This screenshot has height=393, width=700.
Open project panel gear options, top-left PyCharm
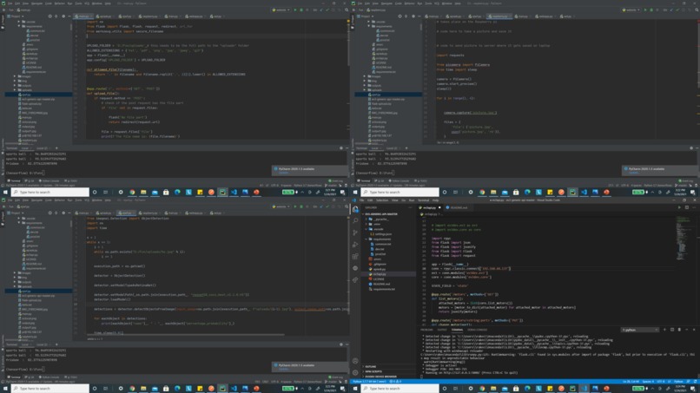[63, 16]
